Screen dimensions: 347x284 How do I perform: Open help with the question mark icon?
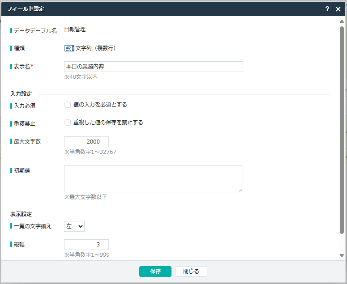click(327, 9)
